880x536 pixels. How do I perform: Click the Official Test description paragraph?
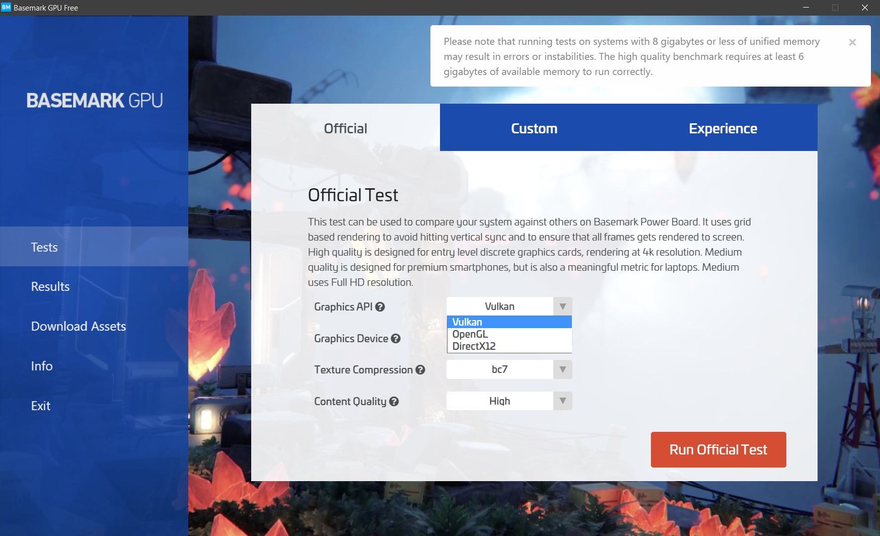click(530, 252)
